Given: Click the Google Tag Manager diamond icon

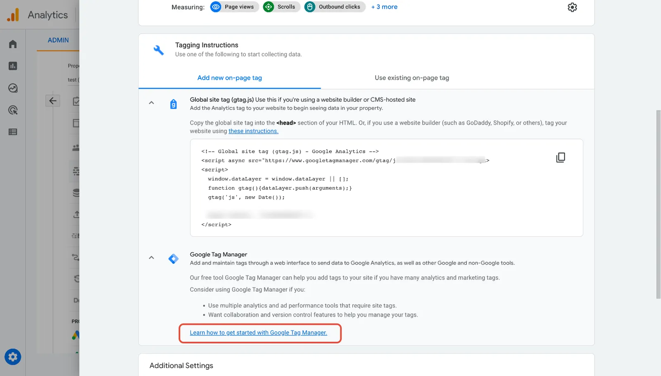Looking at the screenshot, I should click(174, 259).
